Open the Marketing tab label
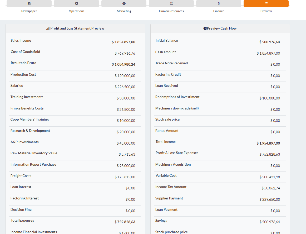 [x=124, y=11]
